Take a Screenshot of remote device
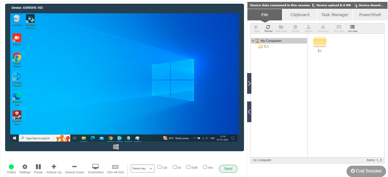This screenshot has height=177, width=388. [x=95, y=167]
